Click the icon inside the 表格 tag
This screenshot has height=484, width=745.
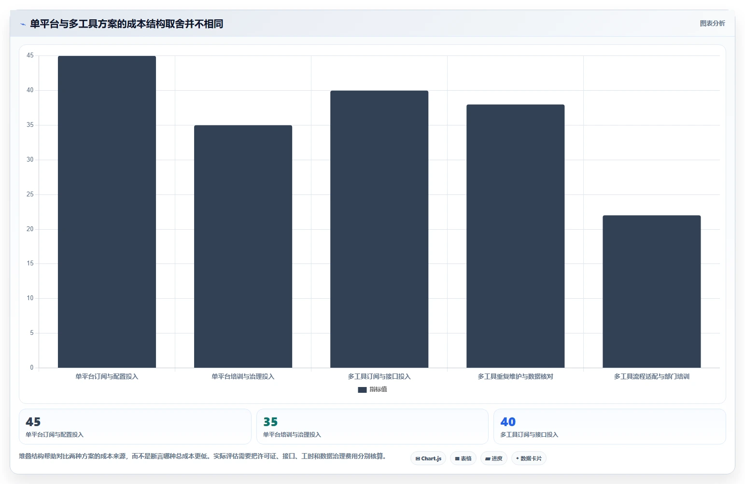click(x=457, y=459)
